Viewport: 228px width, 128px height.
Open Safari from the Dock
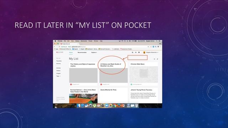[83, 106]
